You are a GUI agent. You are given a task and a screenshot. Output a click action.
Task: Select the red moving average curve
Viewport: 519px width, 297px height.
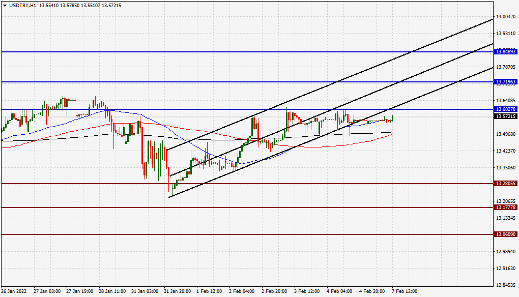point(372,140)
